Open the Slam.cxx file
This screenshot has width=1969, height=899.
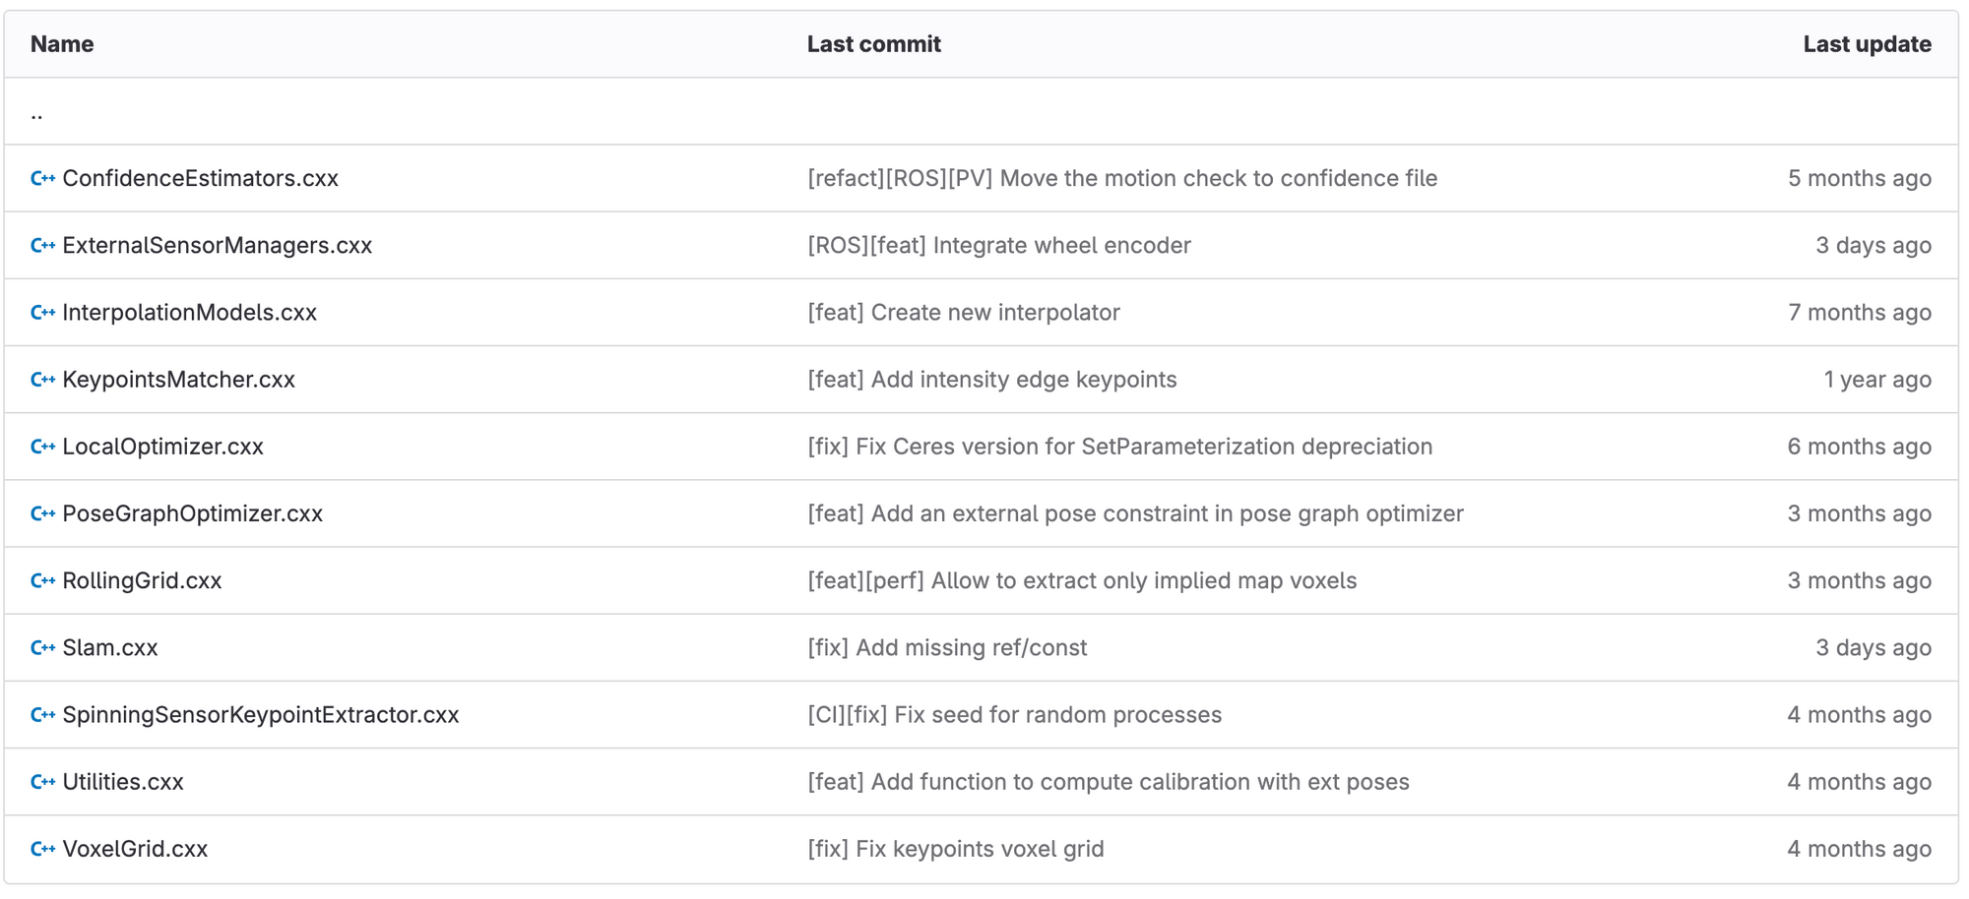click(x=109, y=647)
